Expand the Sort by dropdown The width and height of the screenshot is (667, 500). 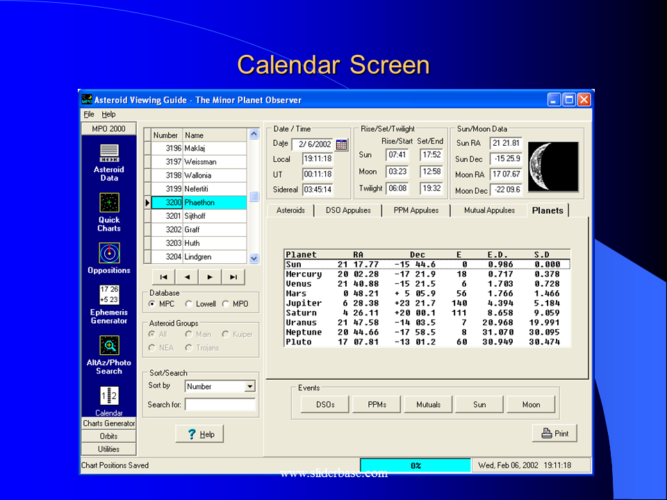tap(249, 387)
